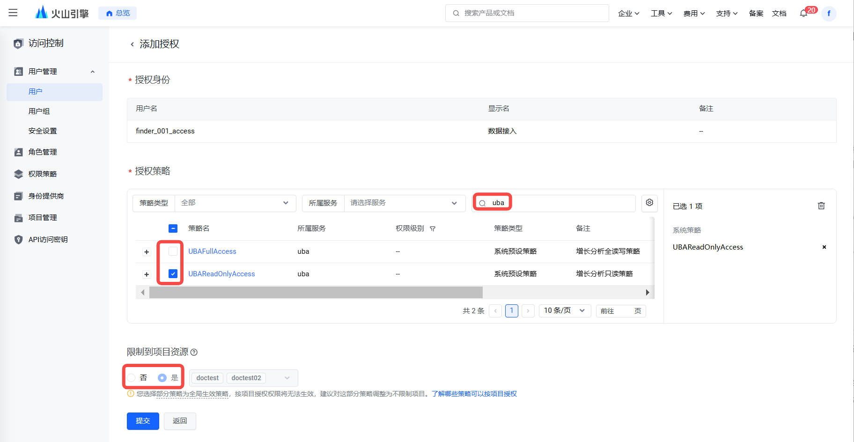Click the uba policy search field

[x=553, y=203]
